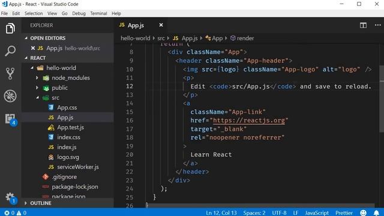Click the LF end-of-line selector
This screenshot has height=216, width=384.
point(296,213)
